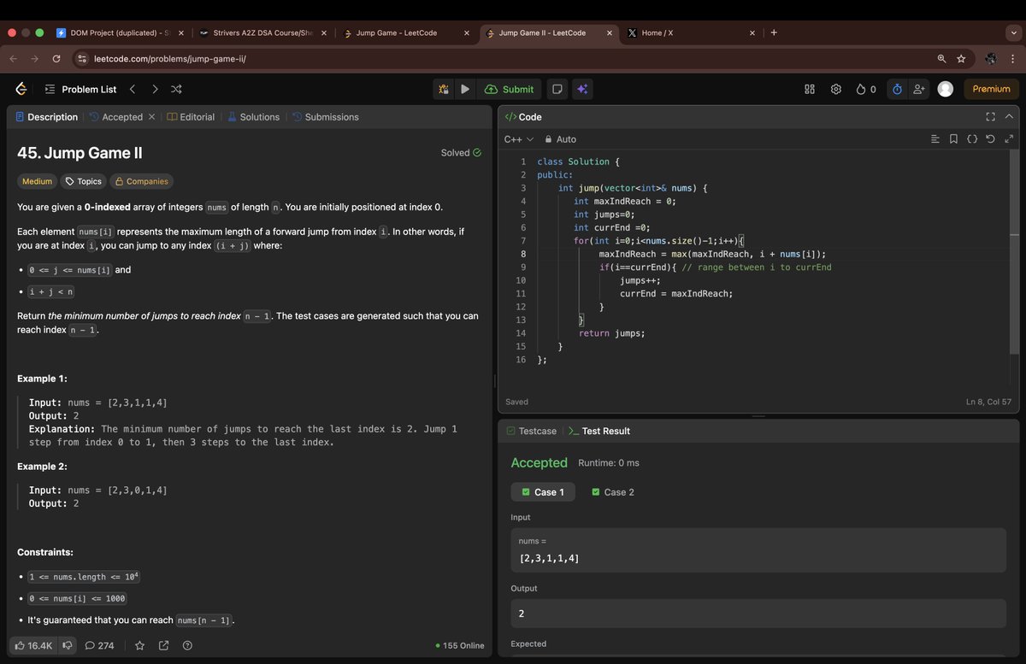
Task: Expand the Companies tag
Action: pos(142,181)
